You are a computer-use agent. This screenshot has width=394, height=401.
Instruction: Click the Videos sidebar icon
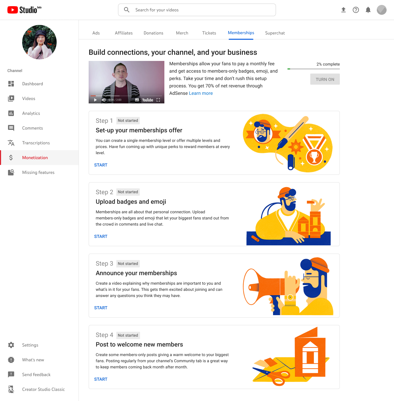click(x=11, y=98)
